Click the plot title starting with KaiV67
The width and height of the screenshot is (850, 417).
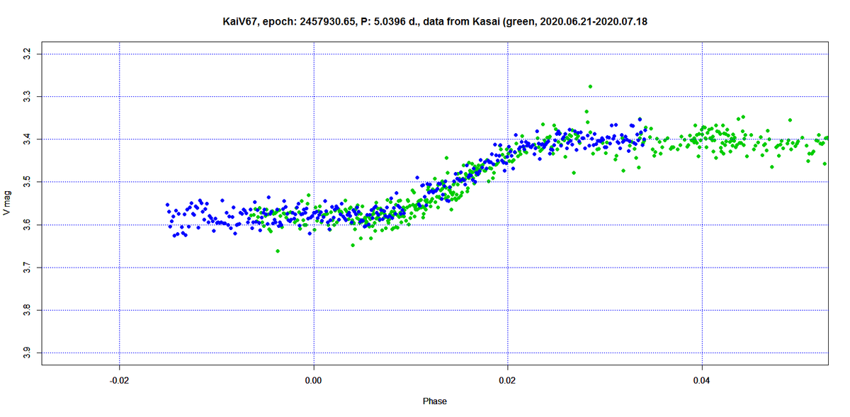[435, 22]
